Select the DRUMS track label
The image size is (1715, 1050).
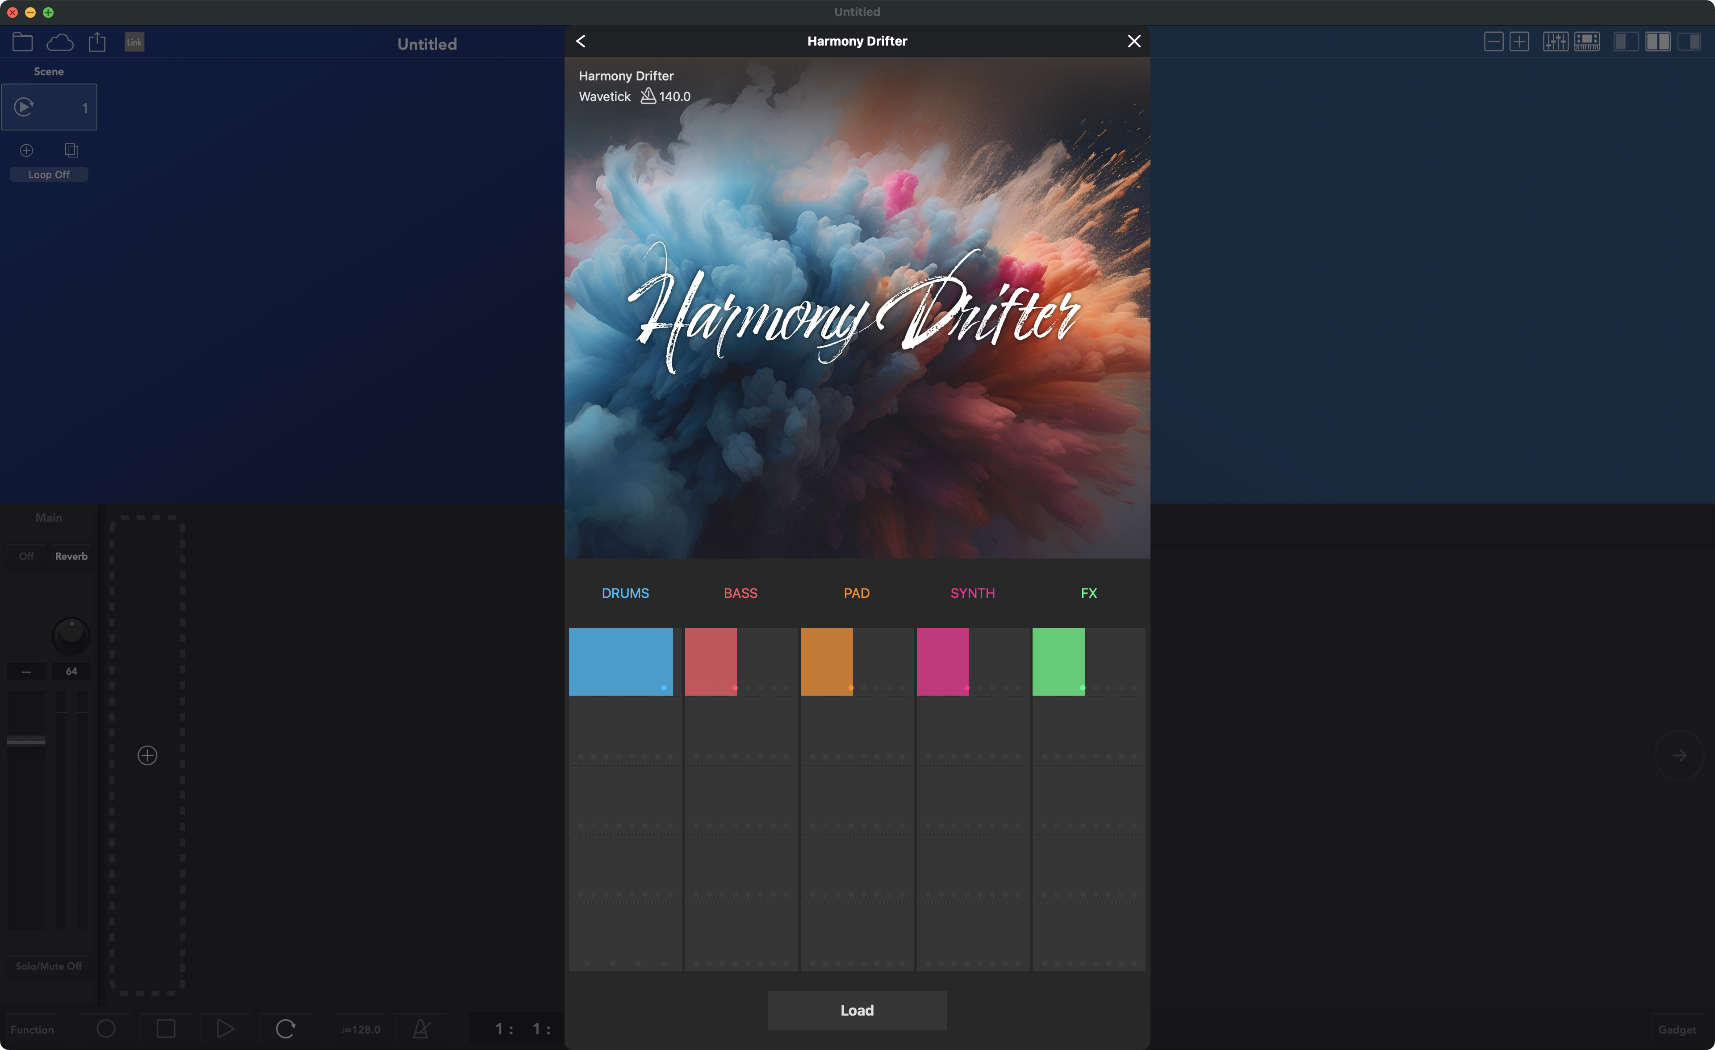click(x=625, y=593)
